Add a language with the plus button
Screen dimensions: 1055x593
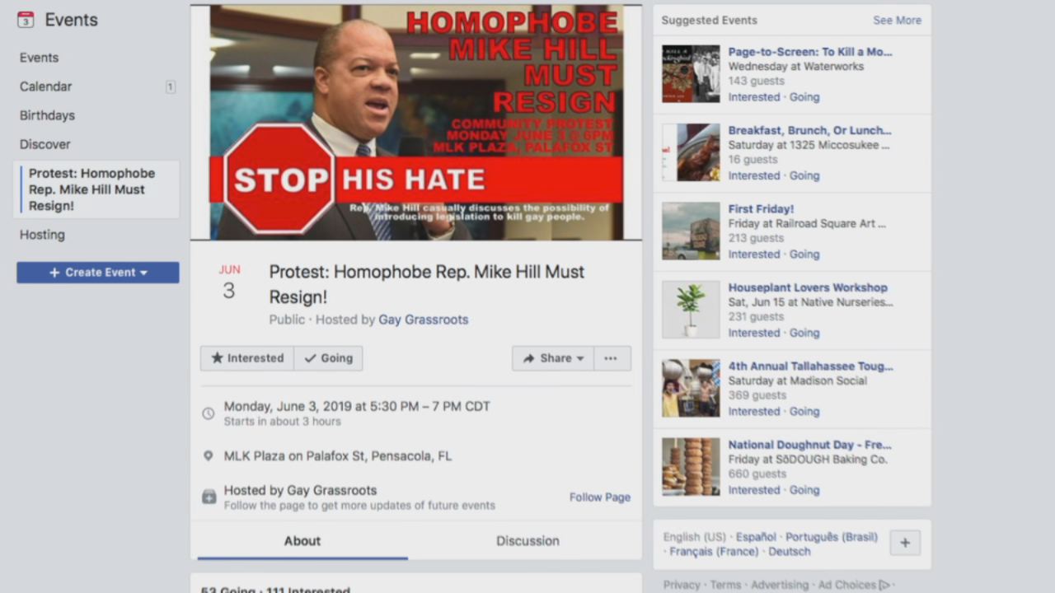[905, 543]
